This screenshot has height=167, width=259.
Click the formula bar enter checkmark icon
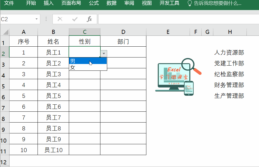[x=75, y=19]
